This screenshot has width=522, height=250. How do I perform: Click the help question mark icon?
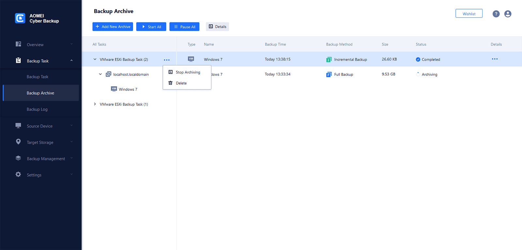click(x=496, y=14)
